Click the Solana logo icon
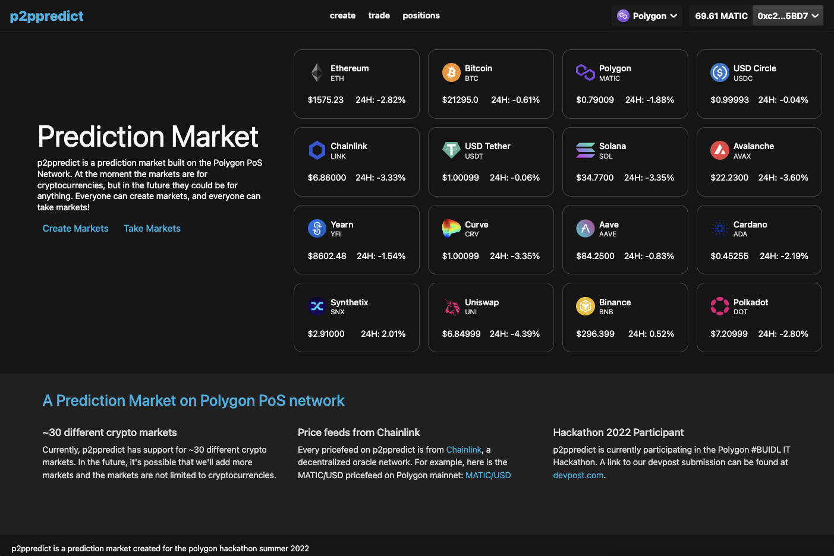This screenshot has width=834, height=556. tap(586, 150)
